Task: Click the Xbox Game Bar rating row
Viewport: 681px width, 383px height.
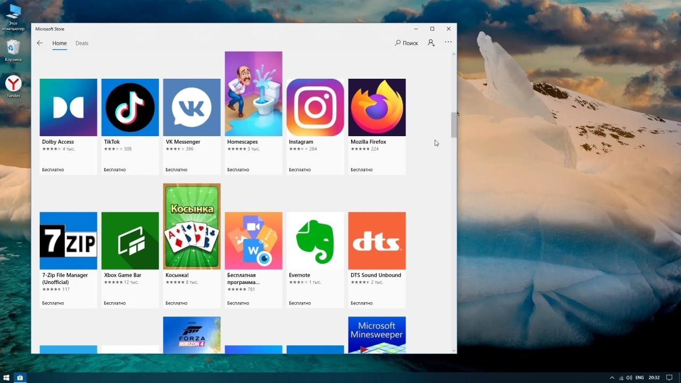Action: (x=121, y=282)
